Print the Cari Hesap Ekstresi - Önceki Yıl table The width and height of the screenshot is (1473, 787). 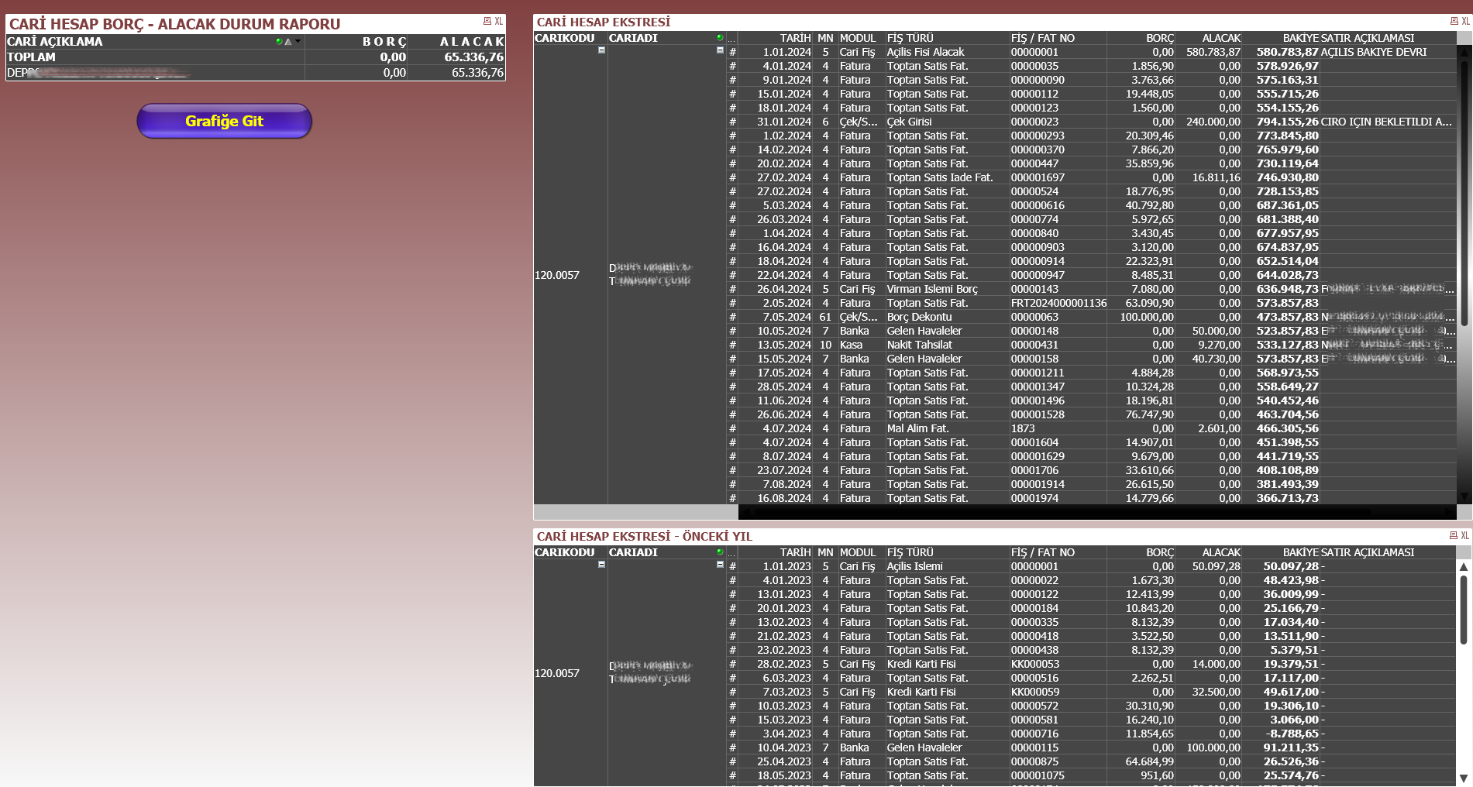1453,535
